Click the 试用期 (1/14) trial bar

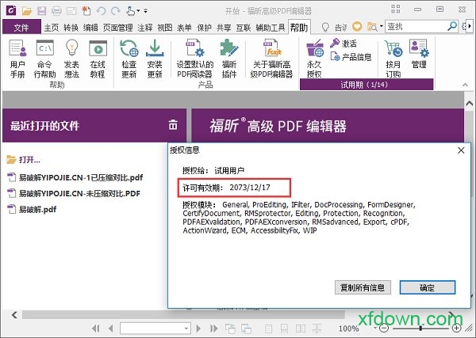click(x=367, y=85)
